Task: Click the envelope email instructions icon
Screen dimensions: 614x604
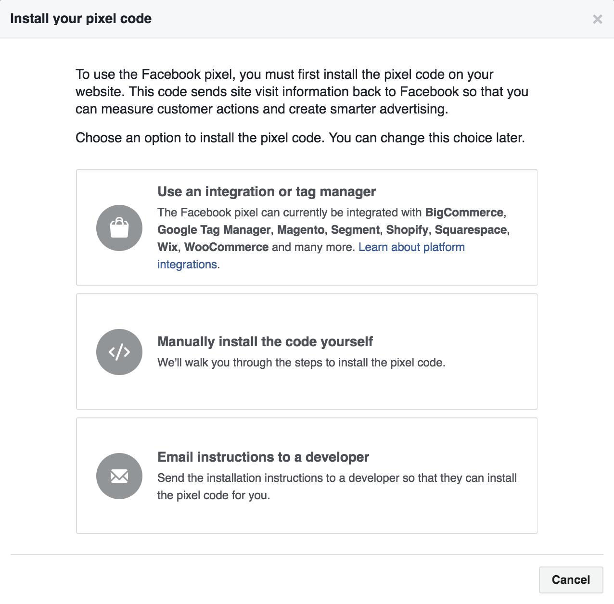Action: 119,476
